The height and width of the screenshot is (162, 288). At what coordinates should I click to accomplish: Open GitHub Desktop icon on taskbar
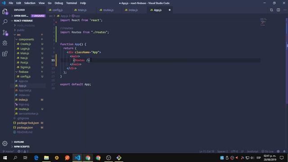(108, 157)
